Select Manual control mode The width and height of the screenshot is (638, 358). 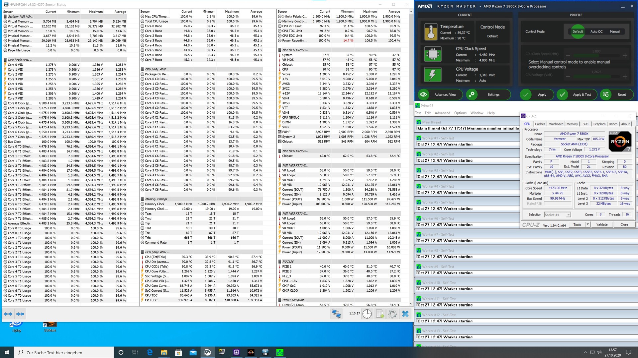coord(615,31)
